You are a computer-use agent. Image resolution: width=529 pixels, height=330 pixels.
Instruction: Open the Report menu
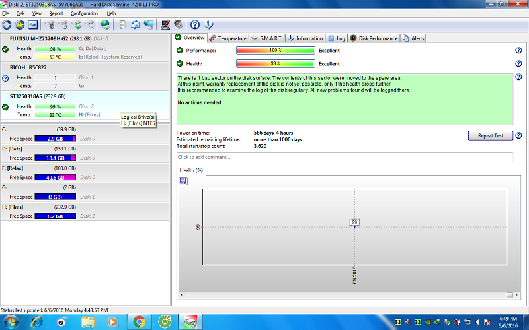point(56,13)
